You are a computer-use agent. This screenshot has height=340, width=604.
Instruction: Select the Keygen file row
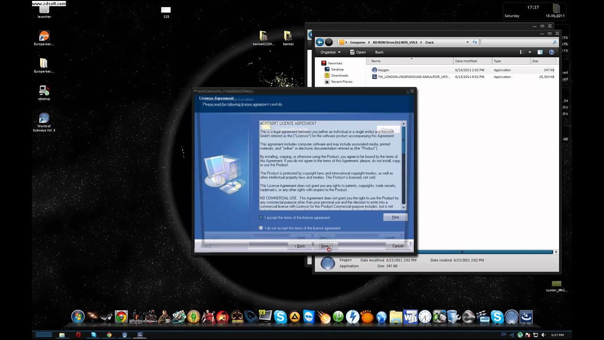click(x=462, y=70)
